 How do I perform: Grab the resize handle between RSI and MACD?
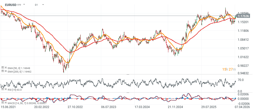tap(128, 92)
